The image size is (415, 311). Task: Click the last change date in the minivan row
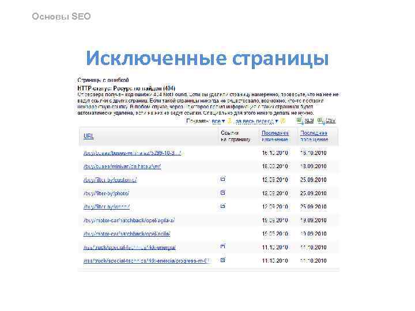[x=275, y=166]
